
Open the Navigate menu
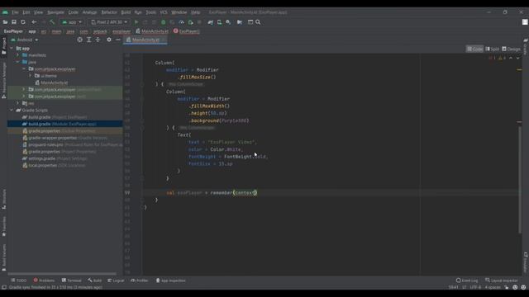[x=55, y=12]
